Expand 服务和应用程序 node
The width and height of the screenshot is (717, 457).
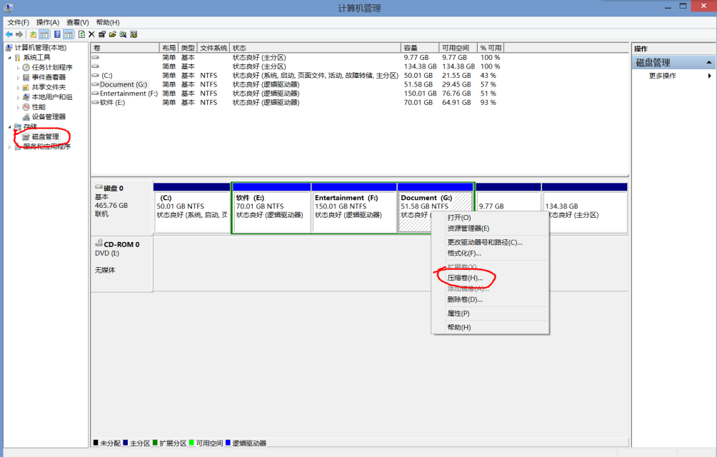click(x=10, y=146)
